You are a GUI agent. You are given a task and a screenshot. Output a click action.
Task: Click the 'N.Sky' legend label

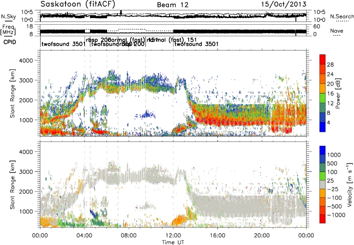(8, 16)
